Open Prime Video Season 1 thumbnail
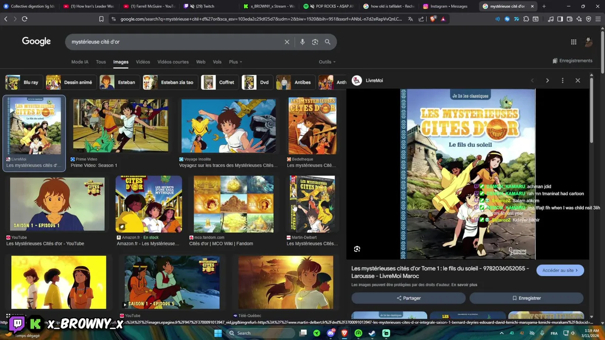 point(121,126)
